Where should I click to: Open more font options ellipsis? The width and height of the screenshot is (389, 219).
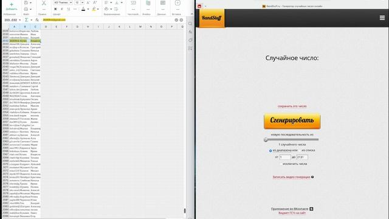(x=75, y=9)
